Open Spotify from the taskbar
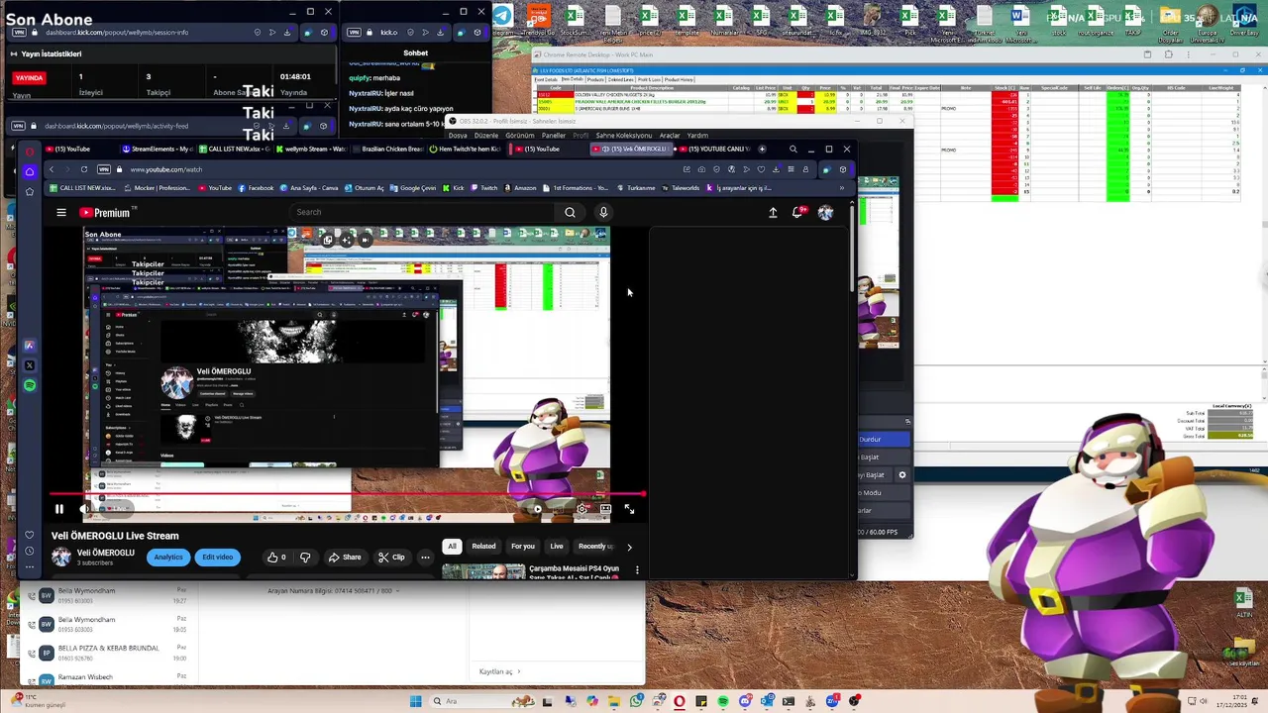This screenshot has width=1268, height=713. pos(723,701)
